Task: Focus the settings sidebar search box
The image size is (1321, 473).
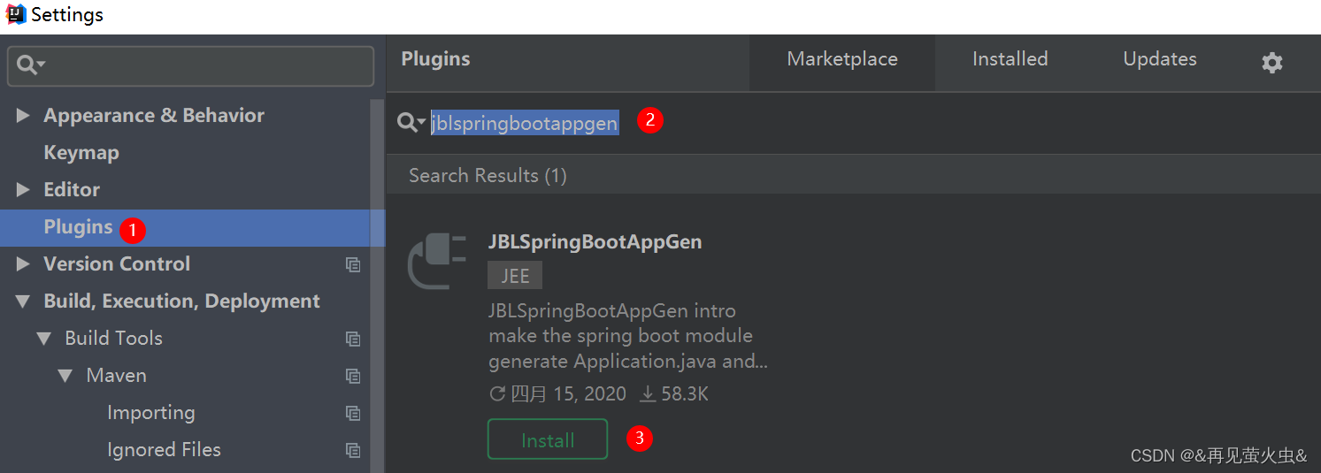Action: click(190, 65)
